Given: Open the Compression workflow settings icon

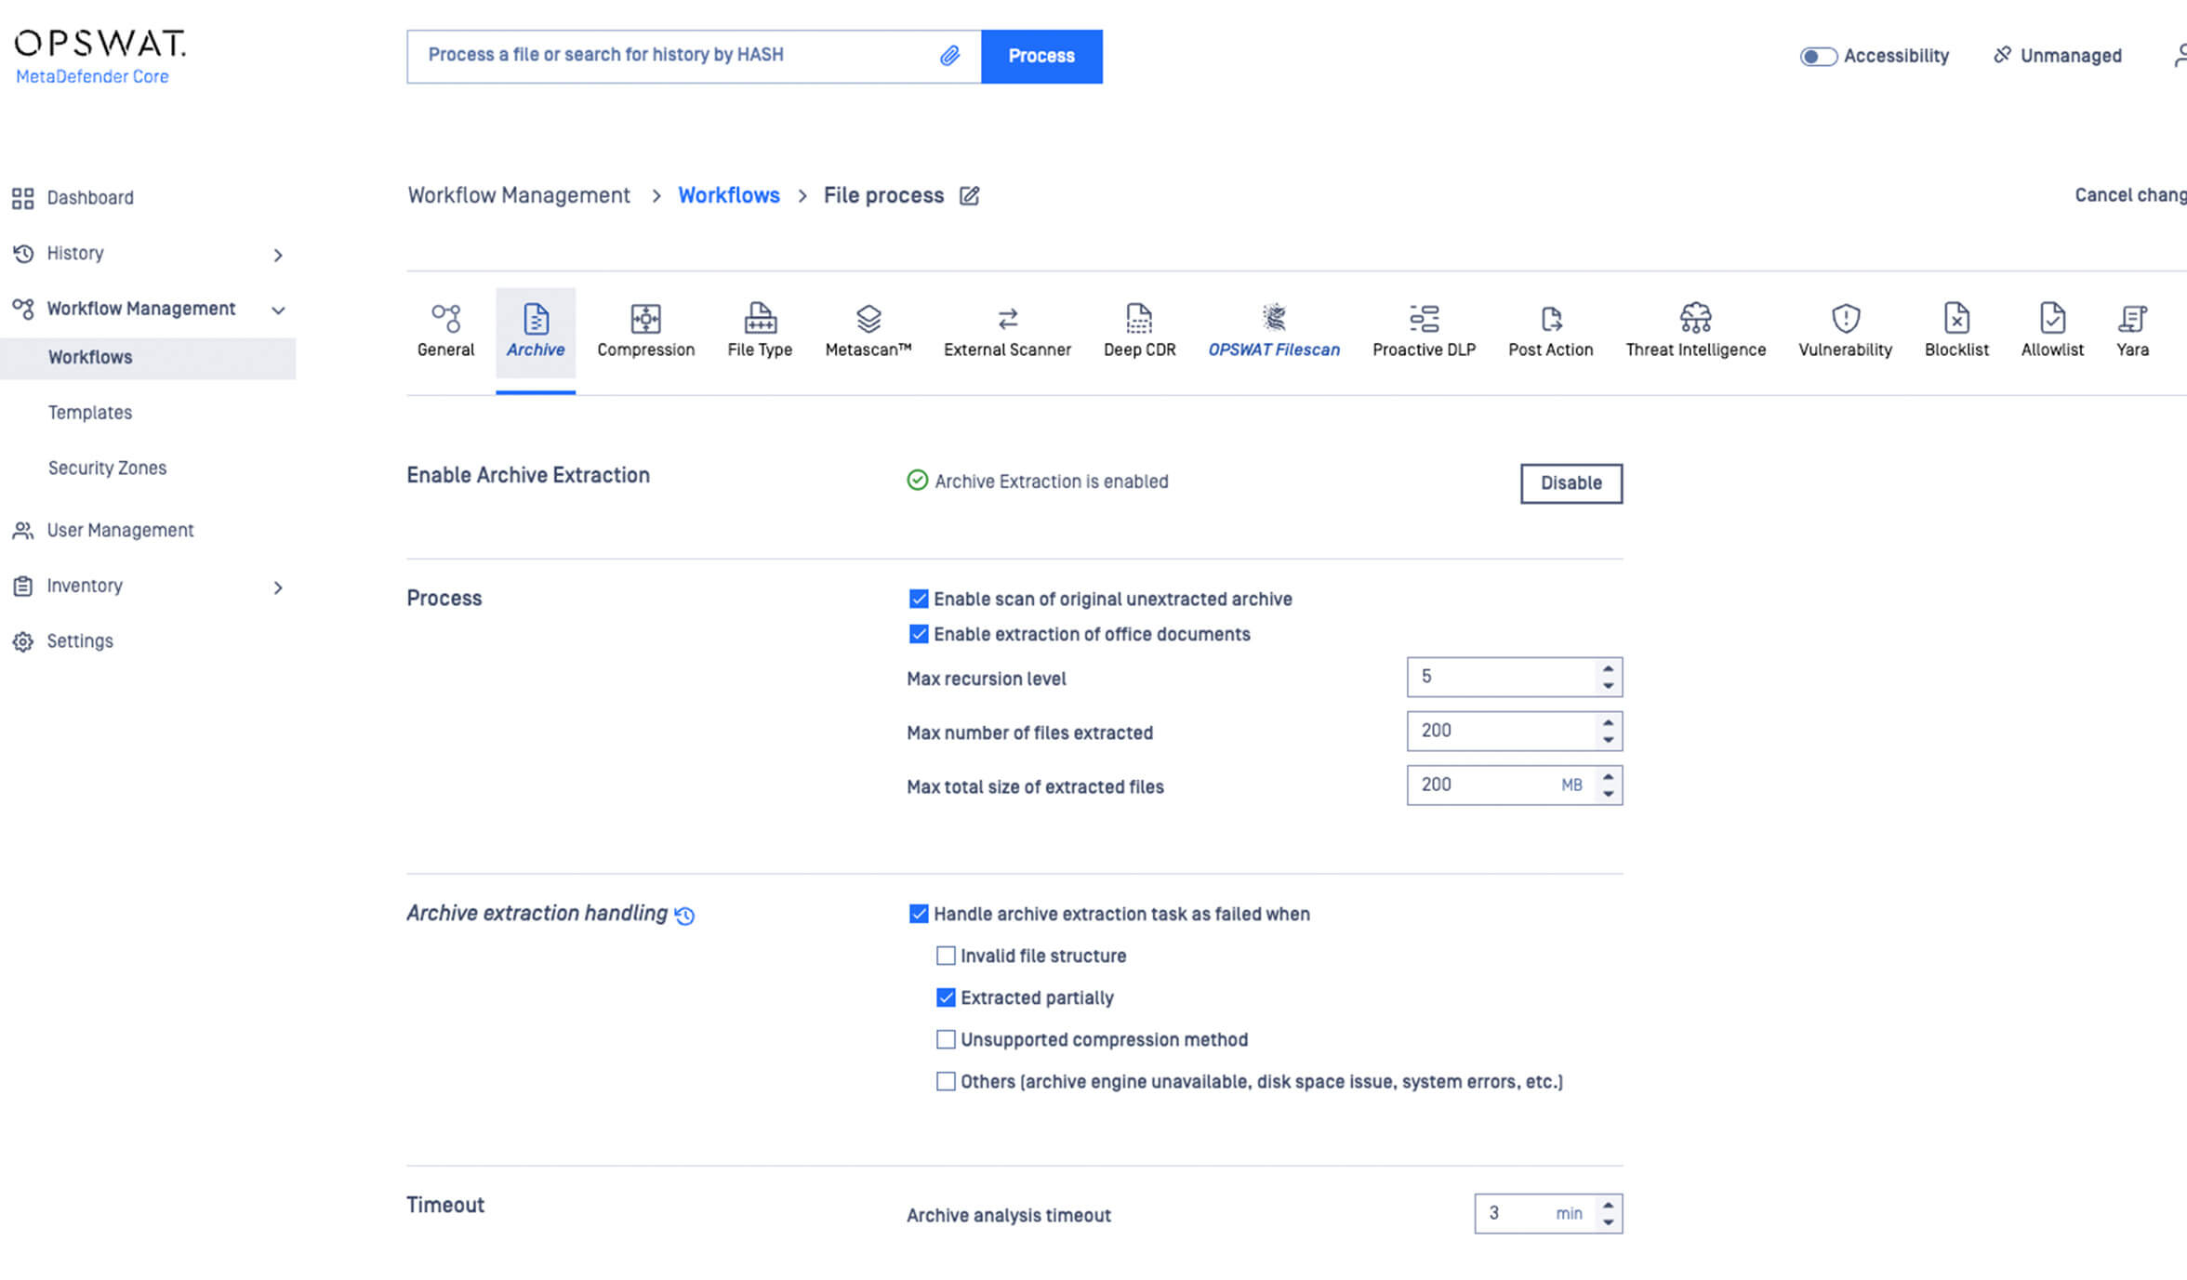Looking at the screenshot, I should pyautogui.click(x=645, y=318).
